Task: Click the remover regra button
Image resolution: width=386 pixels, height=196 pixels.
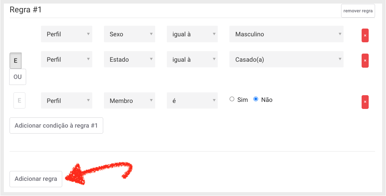Action: [358, 11]
